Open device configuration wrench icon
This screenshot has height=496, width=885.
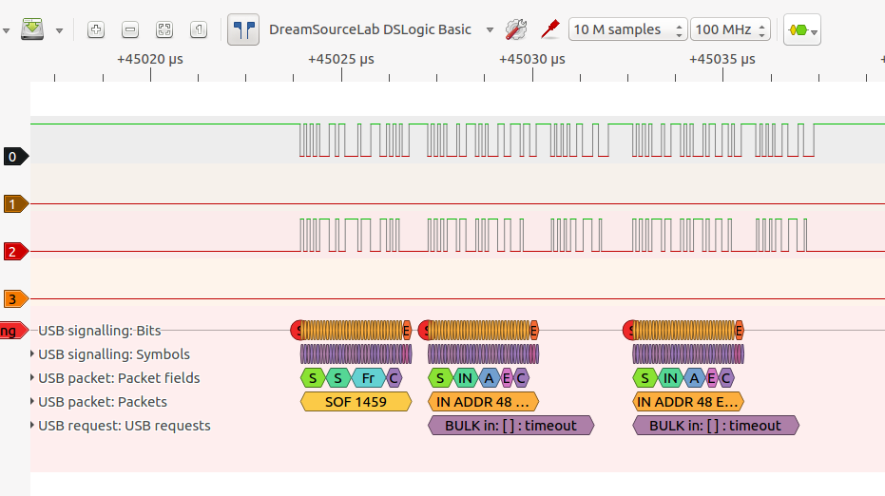[x=516, y=29]
